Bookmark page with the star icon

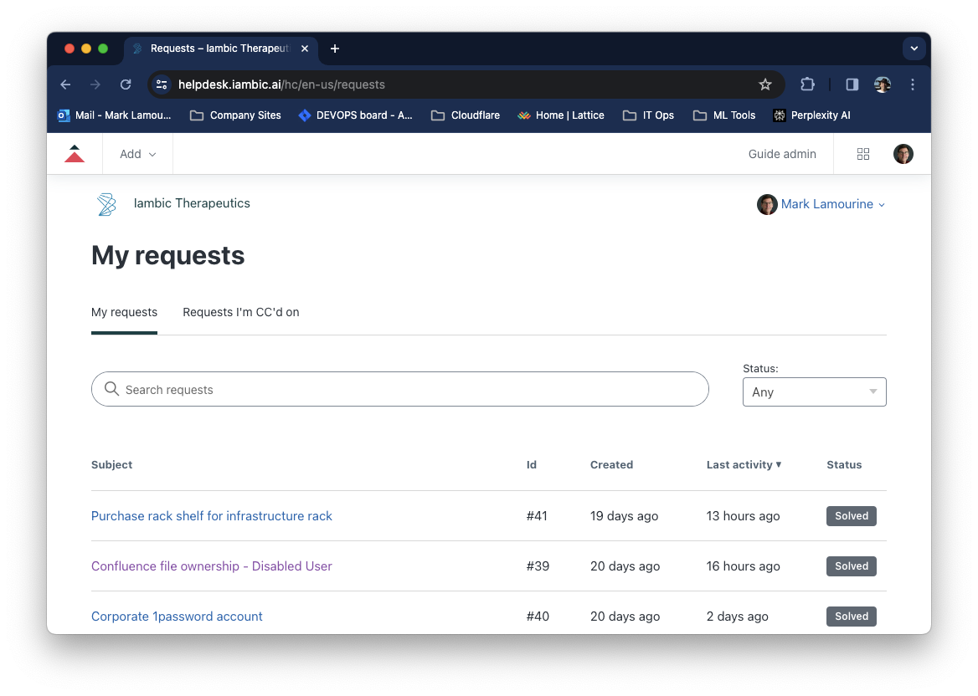[x=764, y=84]
